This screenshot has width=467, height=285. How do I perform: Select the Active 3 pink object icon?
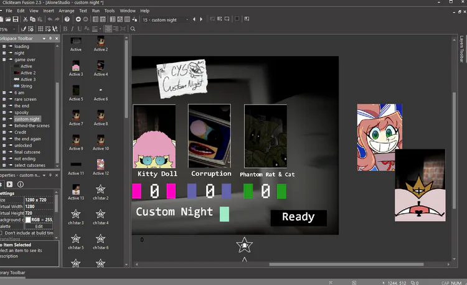[x=76, y=66]
